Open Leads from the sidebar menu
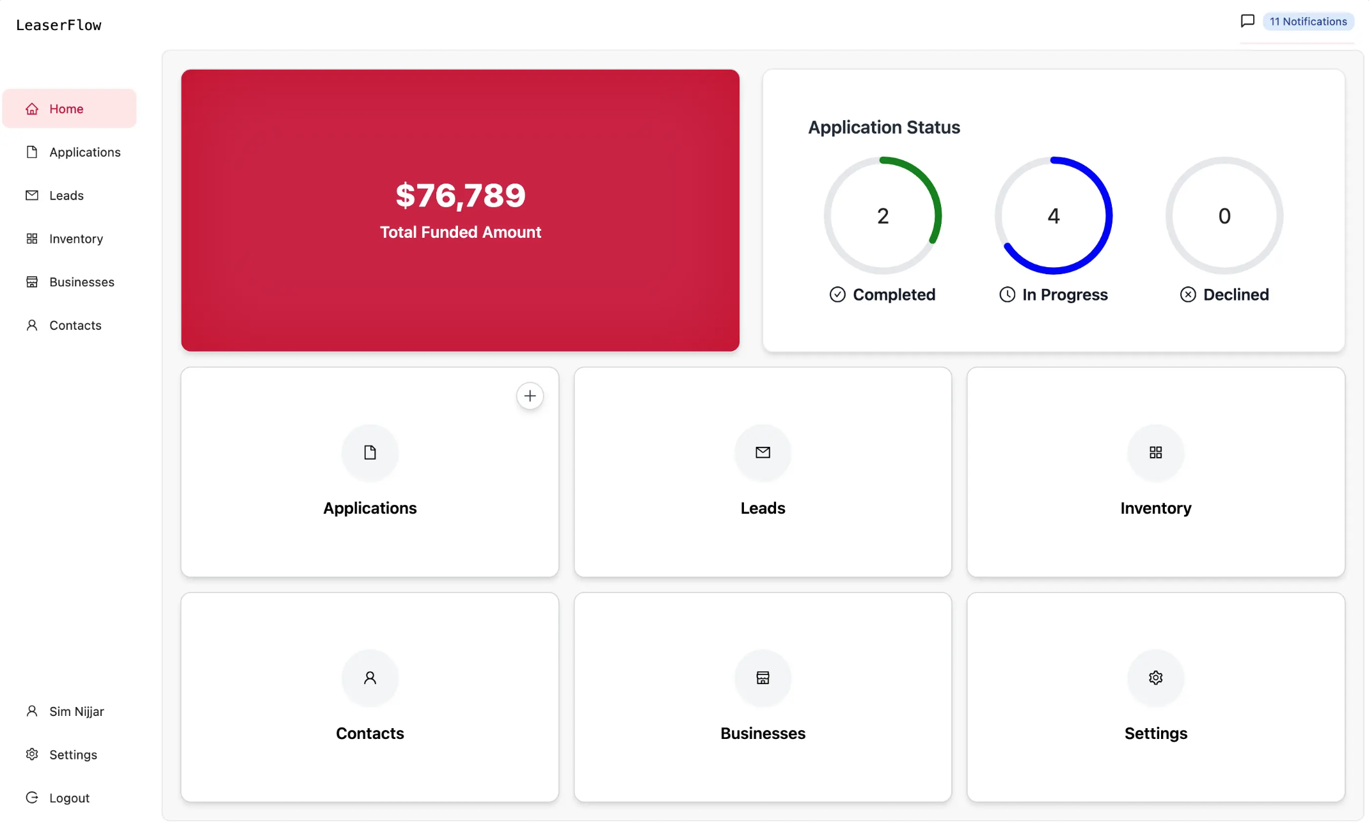 click(x=67, y=196)
